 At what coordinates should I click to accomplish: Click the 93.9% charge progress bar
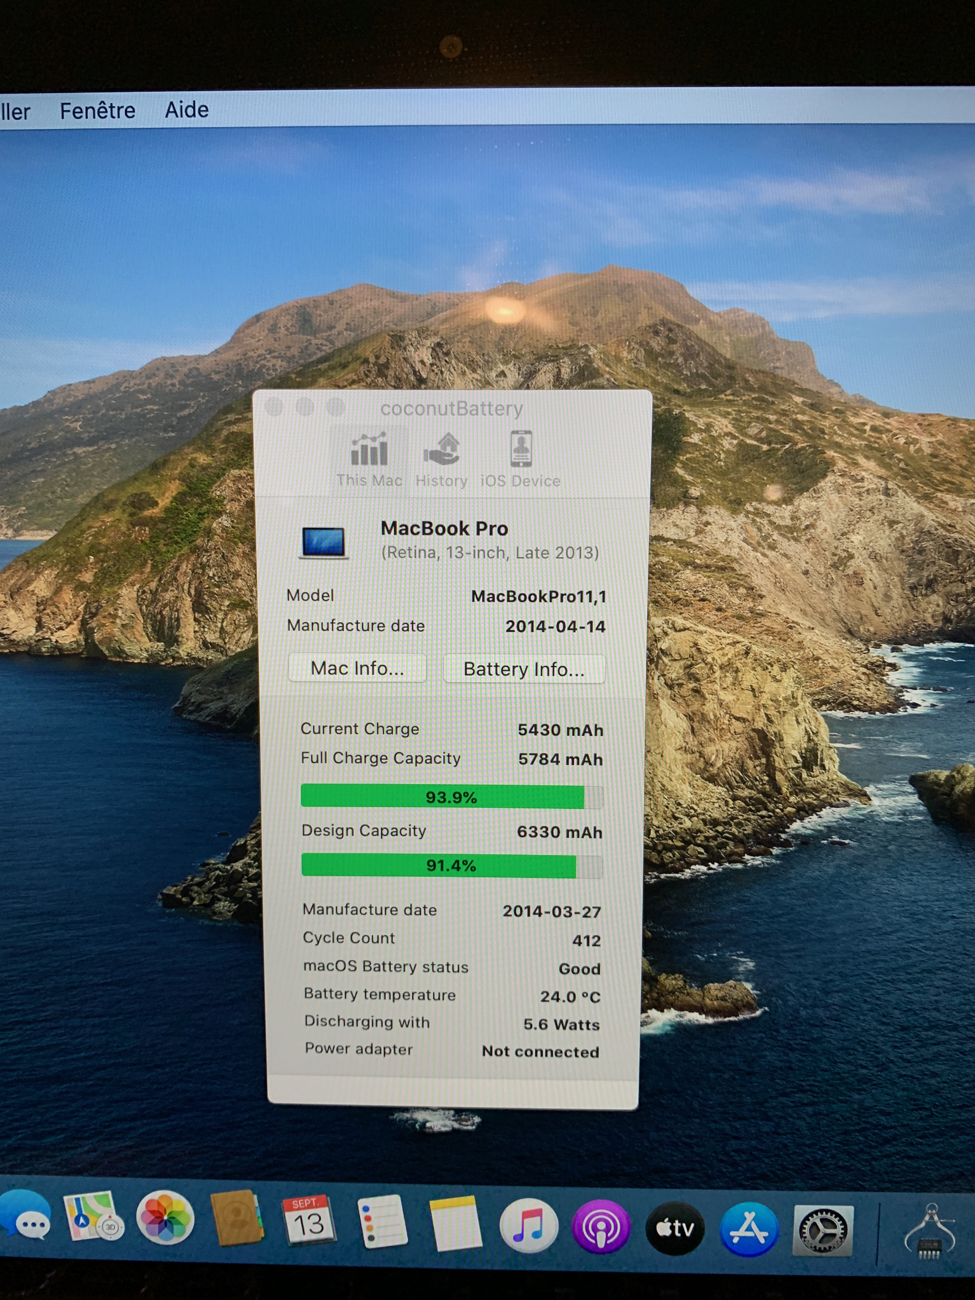click(x=451, y=797)
